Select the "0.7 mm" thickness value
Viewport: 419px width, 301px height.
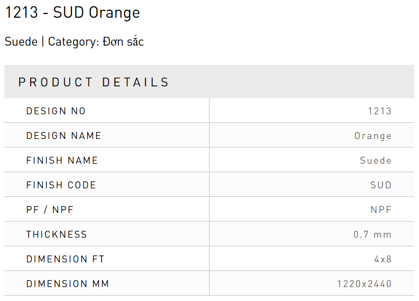[x=372, y=234]
